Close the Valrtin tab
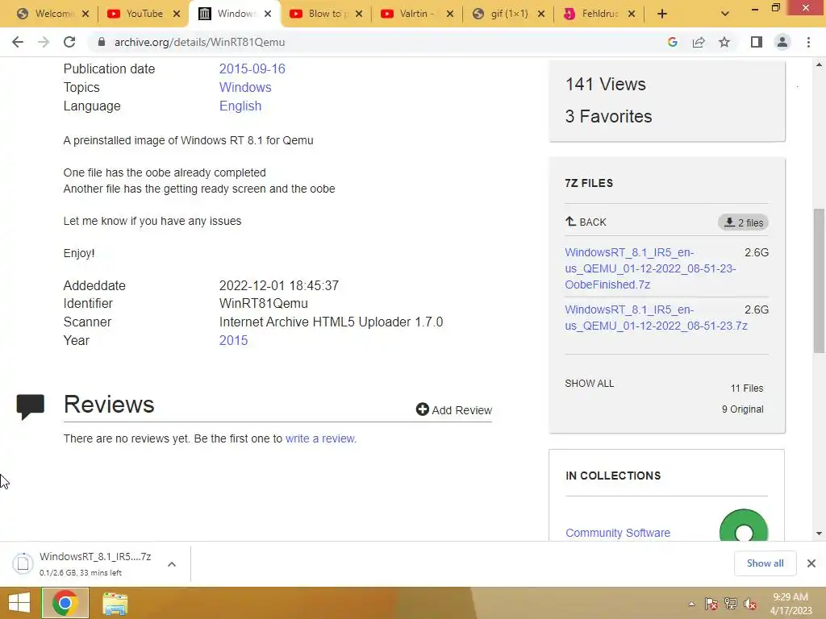 click(x=450, y=14)
